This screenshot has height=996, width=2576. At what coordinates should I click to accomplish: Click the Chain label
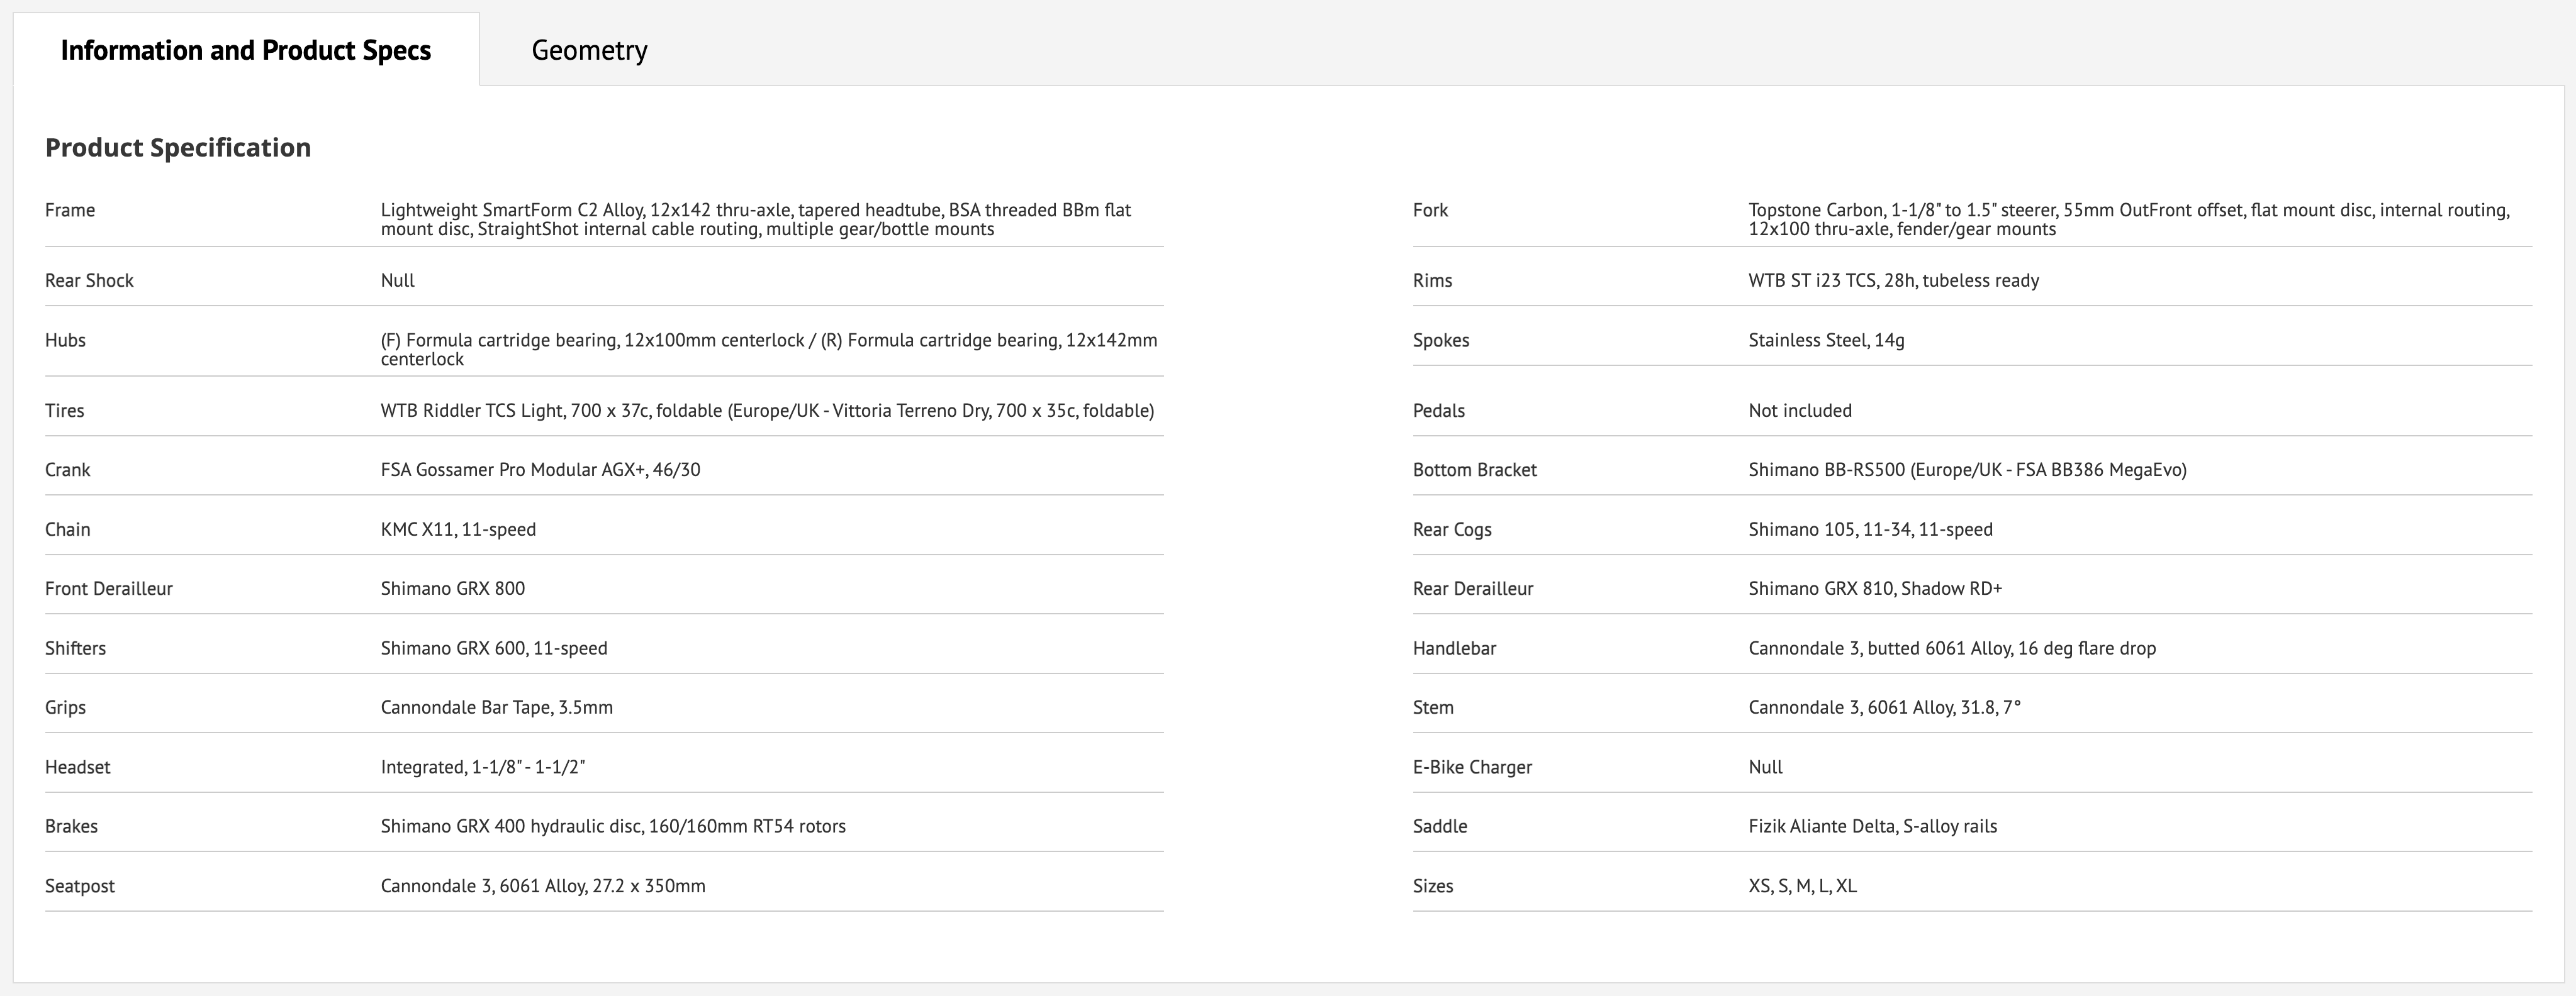68,529
